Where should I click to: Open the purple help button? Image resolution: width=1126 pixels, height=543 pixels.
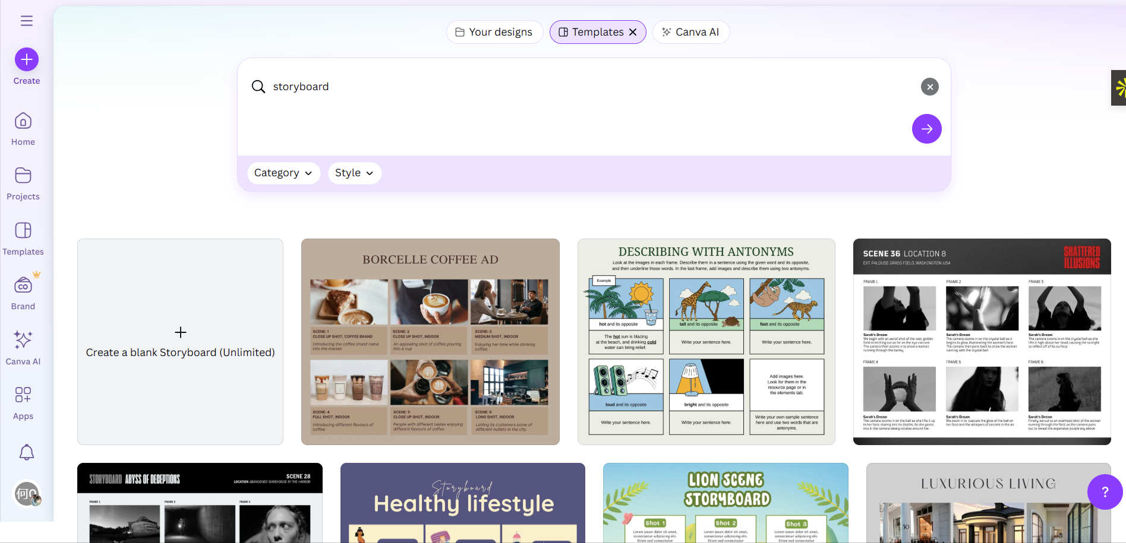[1105, 492]
